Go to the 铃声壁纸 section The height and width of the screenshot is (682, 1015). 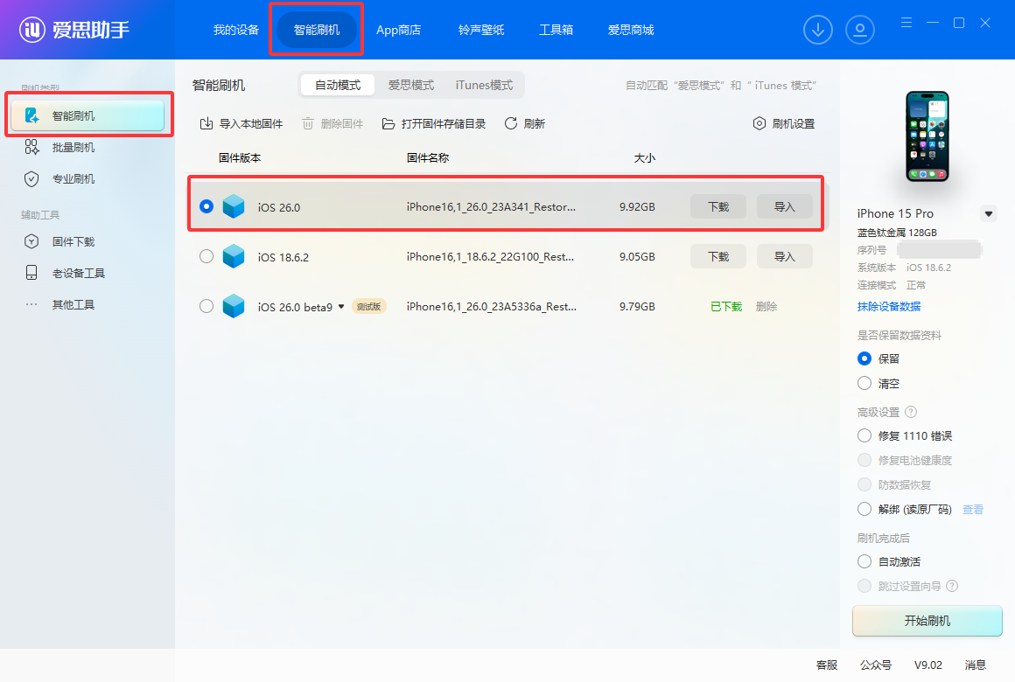[x=480, y=29]
